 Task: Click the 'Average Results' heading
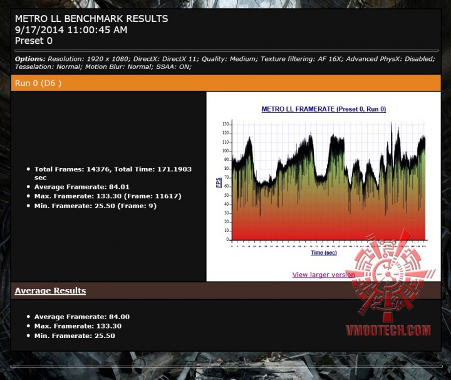[x=50, y=291]
